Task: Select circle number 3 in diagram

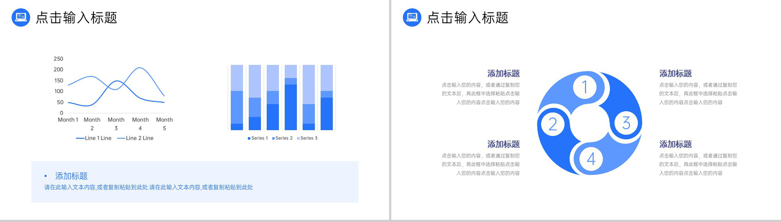Action: coord(626,123)
